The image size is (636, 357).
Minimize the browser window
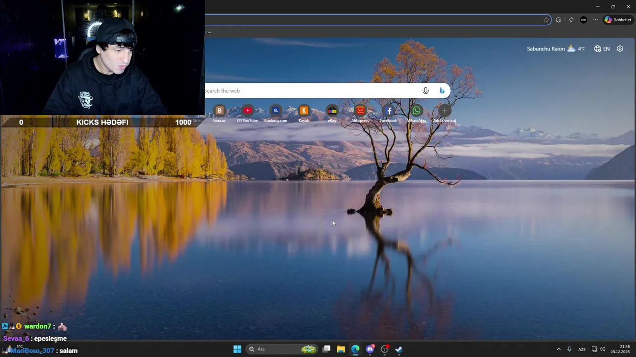click(598, 6)
